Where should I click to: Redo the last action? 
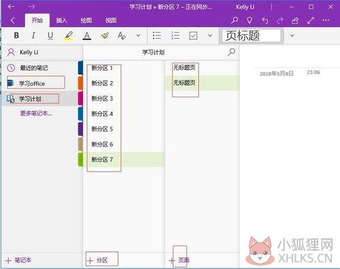[280, 20]
